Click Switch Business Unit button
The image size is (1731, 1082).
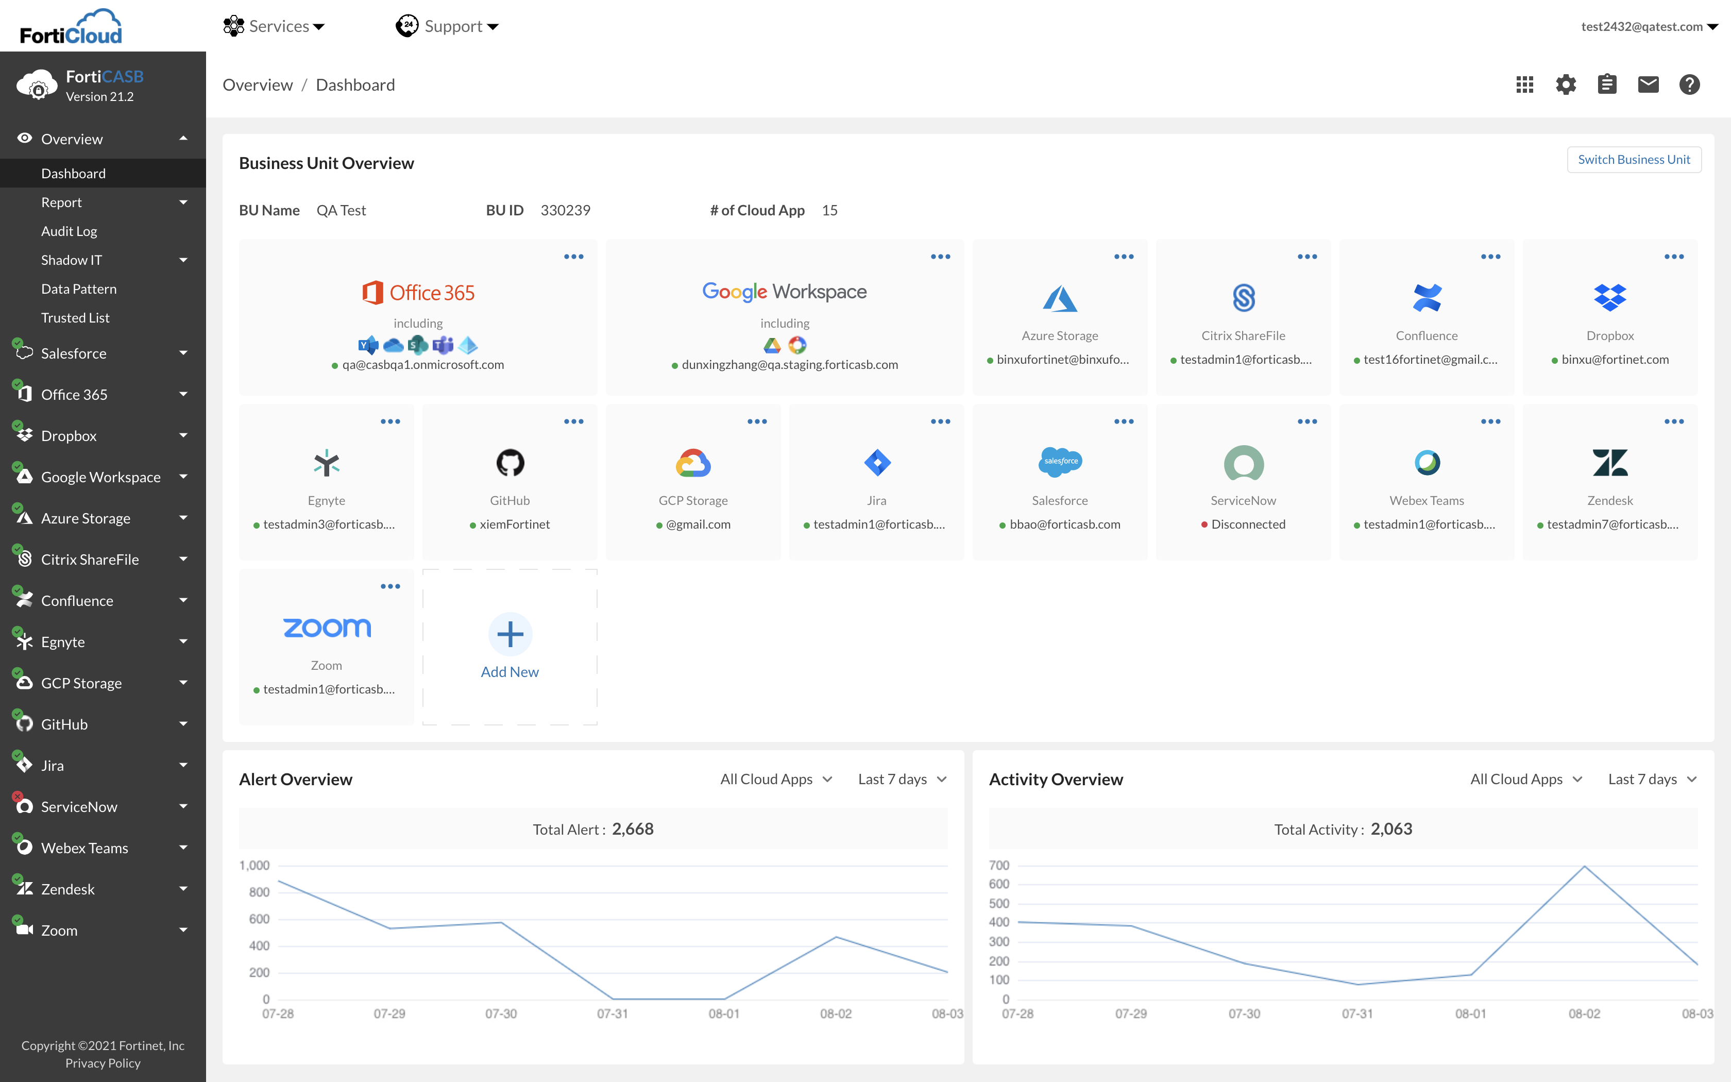tap(1634, 160)
